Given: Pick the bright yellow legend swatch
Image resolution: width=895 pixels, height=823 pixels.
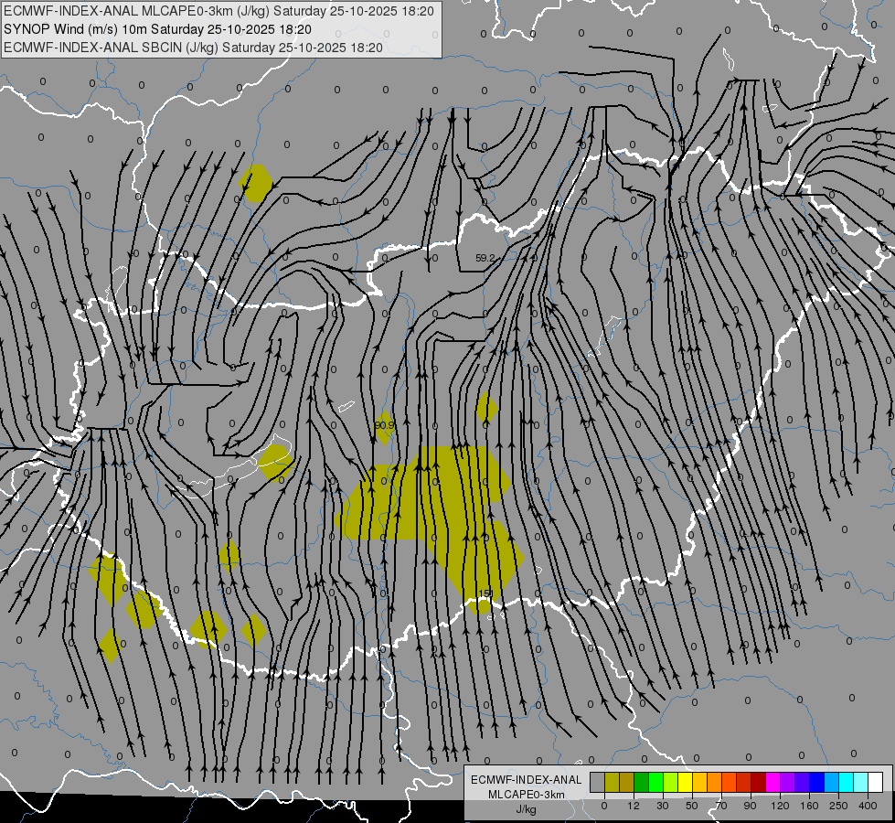Looking at the screenshot, I should pos(686,782).
